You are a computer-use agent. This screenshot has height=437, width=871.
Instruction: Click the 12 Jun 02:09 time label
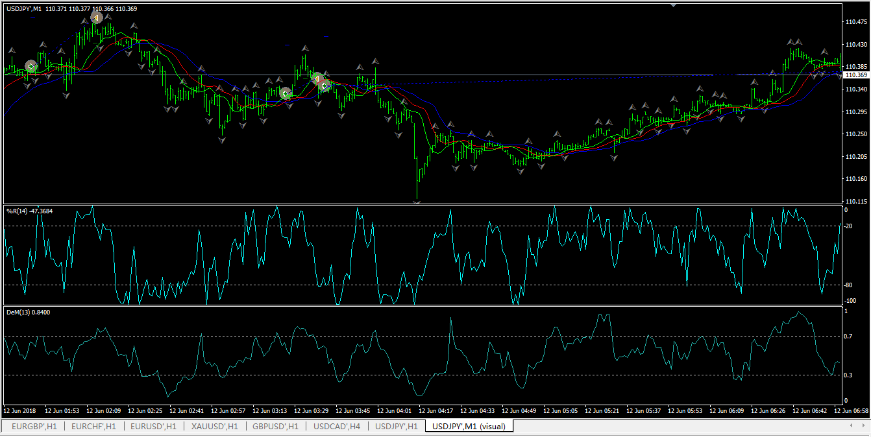coord(104,411)
